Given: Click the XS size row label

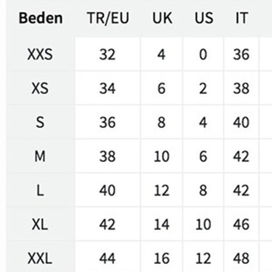Looking at the screenshot, I should pos(40,88).
